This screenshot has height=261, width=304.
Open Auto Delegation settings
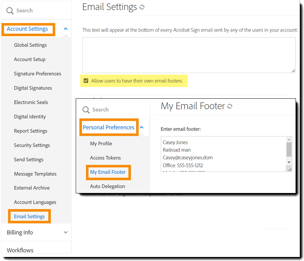(x=108, y=186)
